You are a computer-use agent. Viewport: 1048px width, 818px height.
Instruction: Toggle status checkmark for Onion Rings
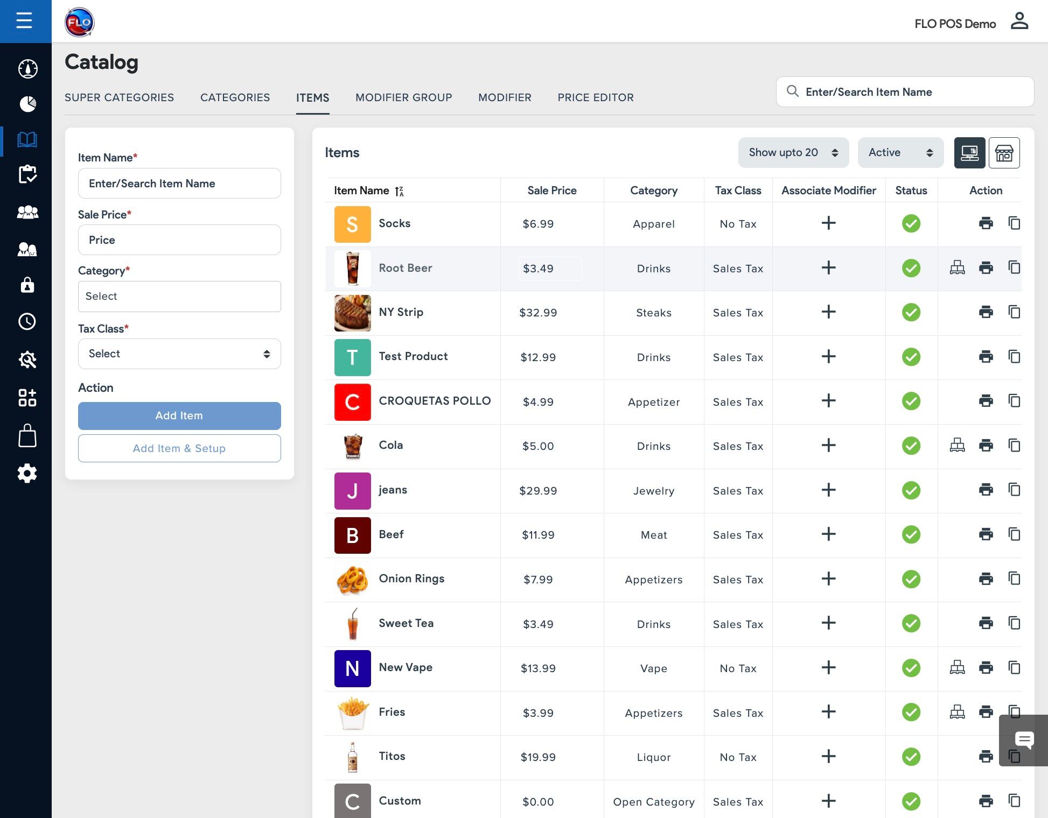coord(911,579)
